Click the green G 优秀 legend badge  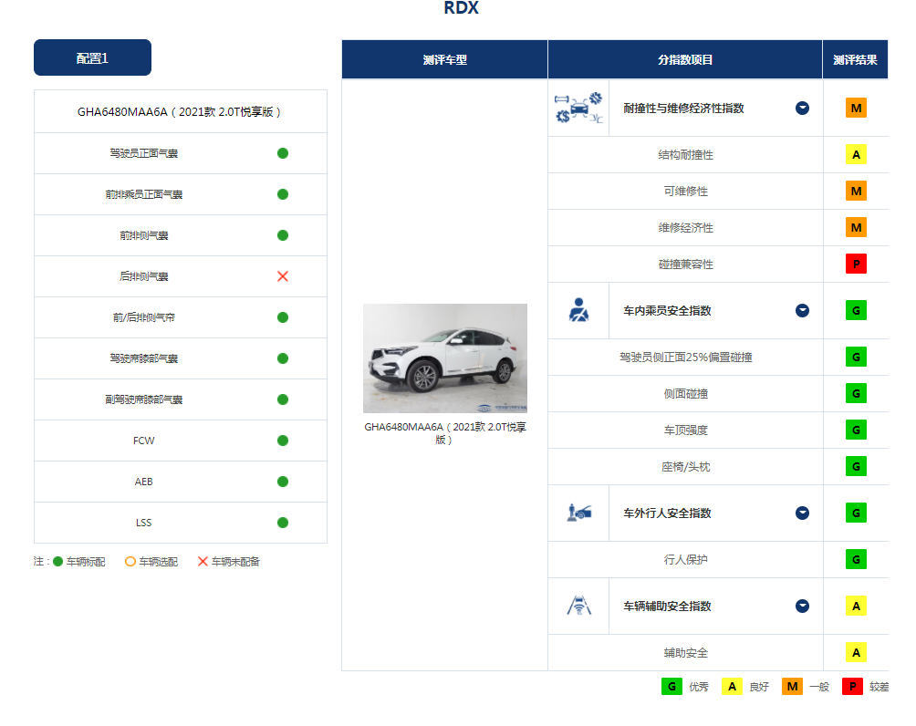point(671,686)
